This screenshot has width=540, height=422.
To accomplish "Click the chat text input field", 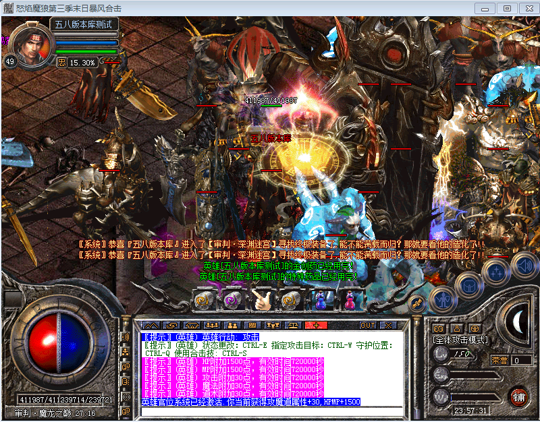I will 270,411.
